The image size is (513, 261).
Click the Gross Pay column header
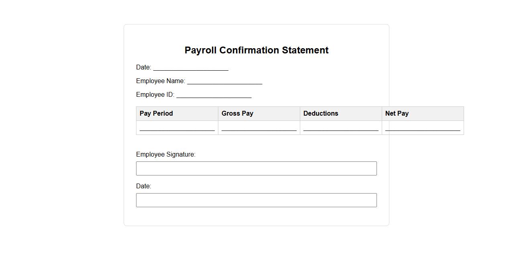click(237, 114)
